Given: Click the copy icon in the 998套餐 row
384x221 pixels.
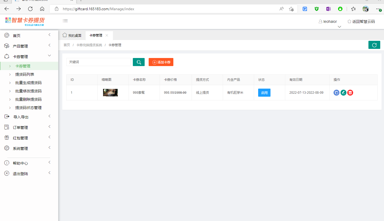Looking at the screenshot, I should click(337, 93).
